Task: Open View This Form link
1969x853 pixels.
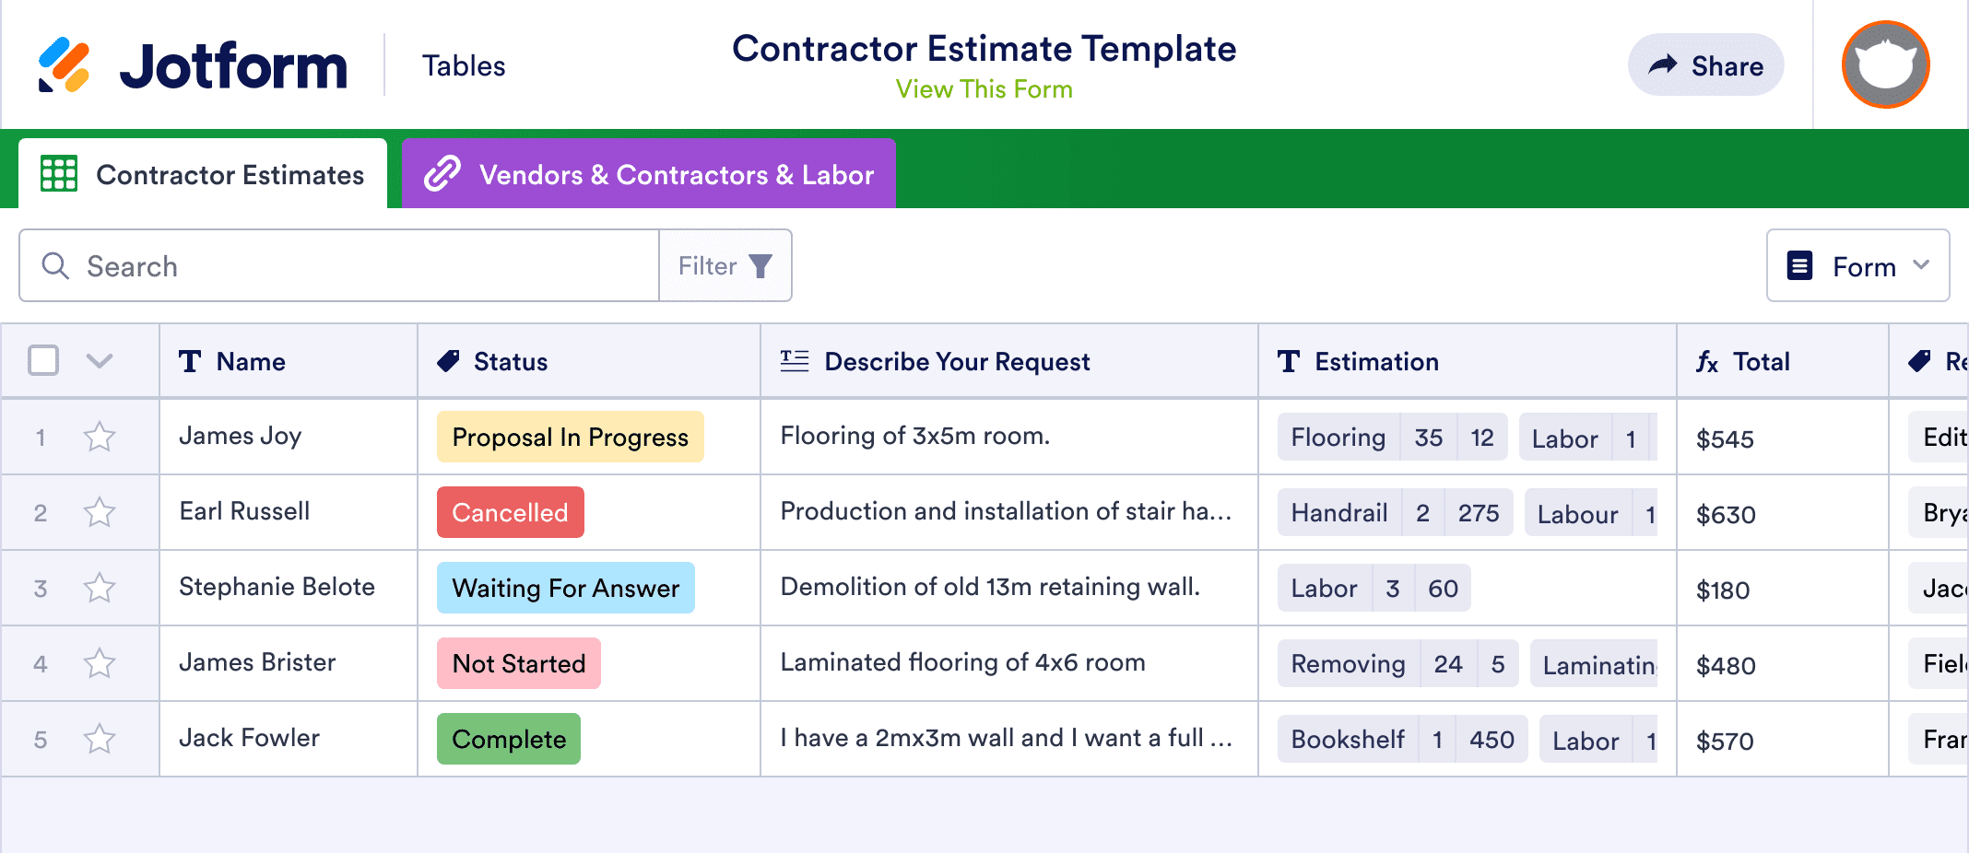Action: (x=983, y=88)
